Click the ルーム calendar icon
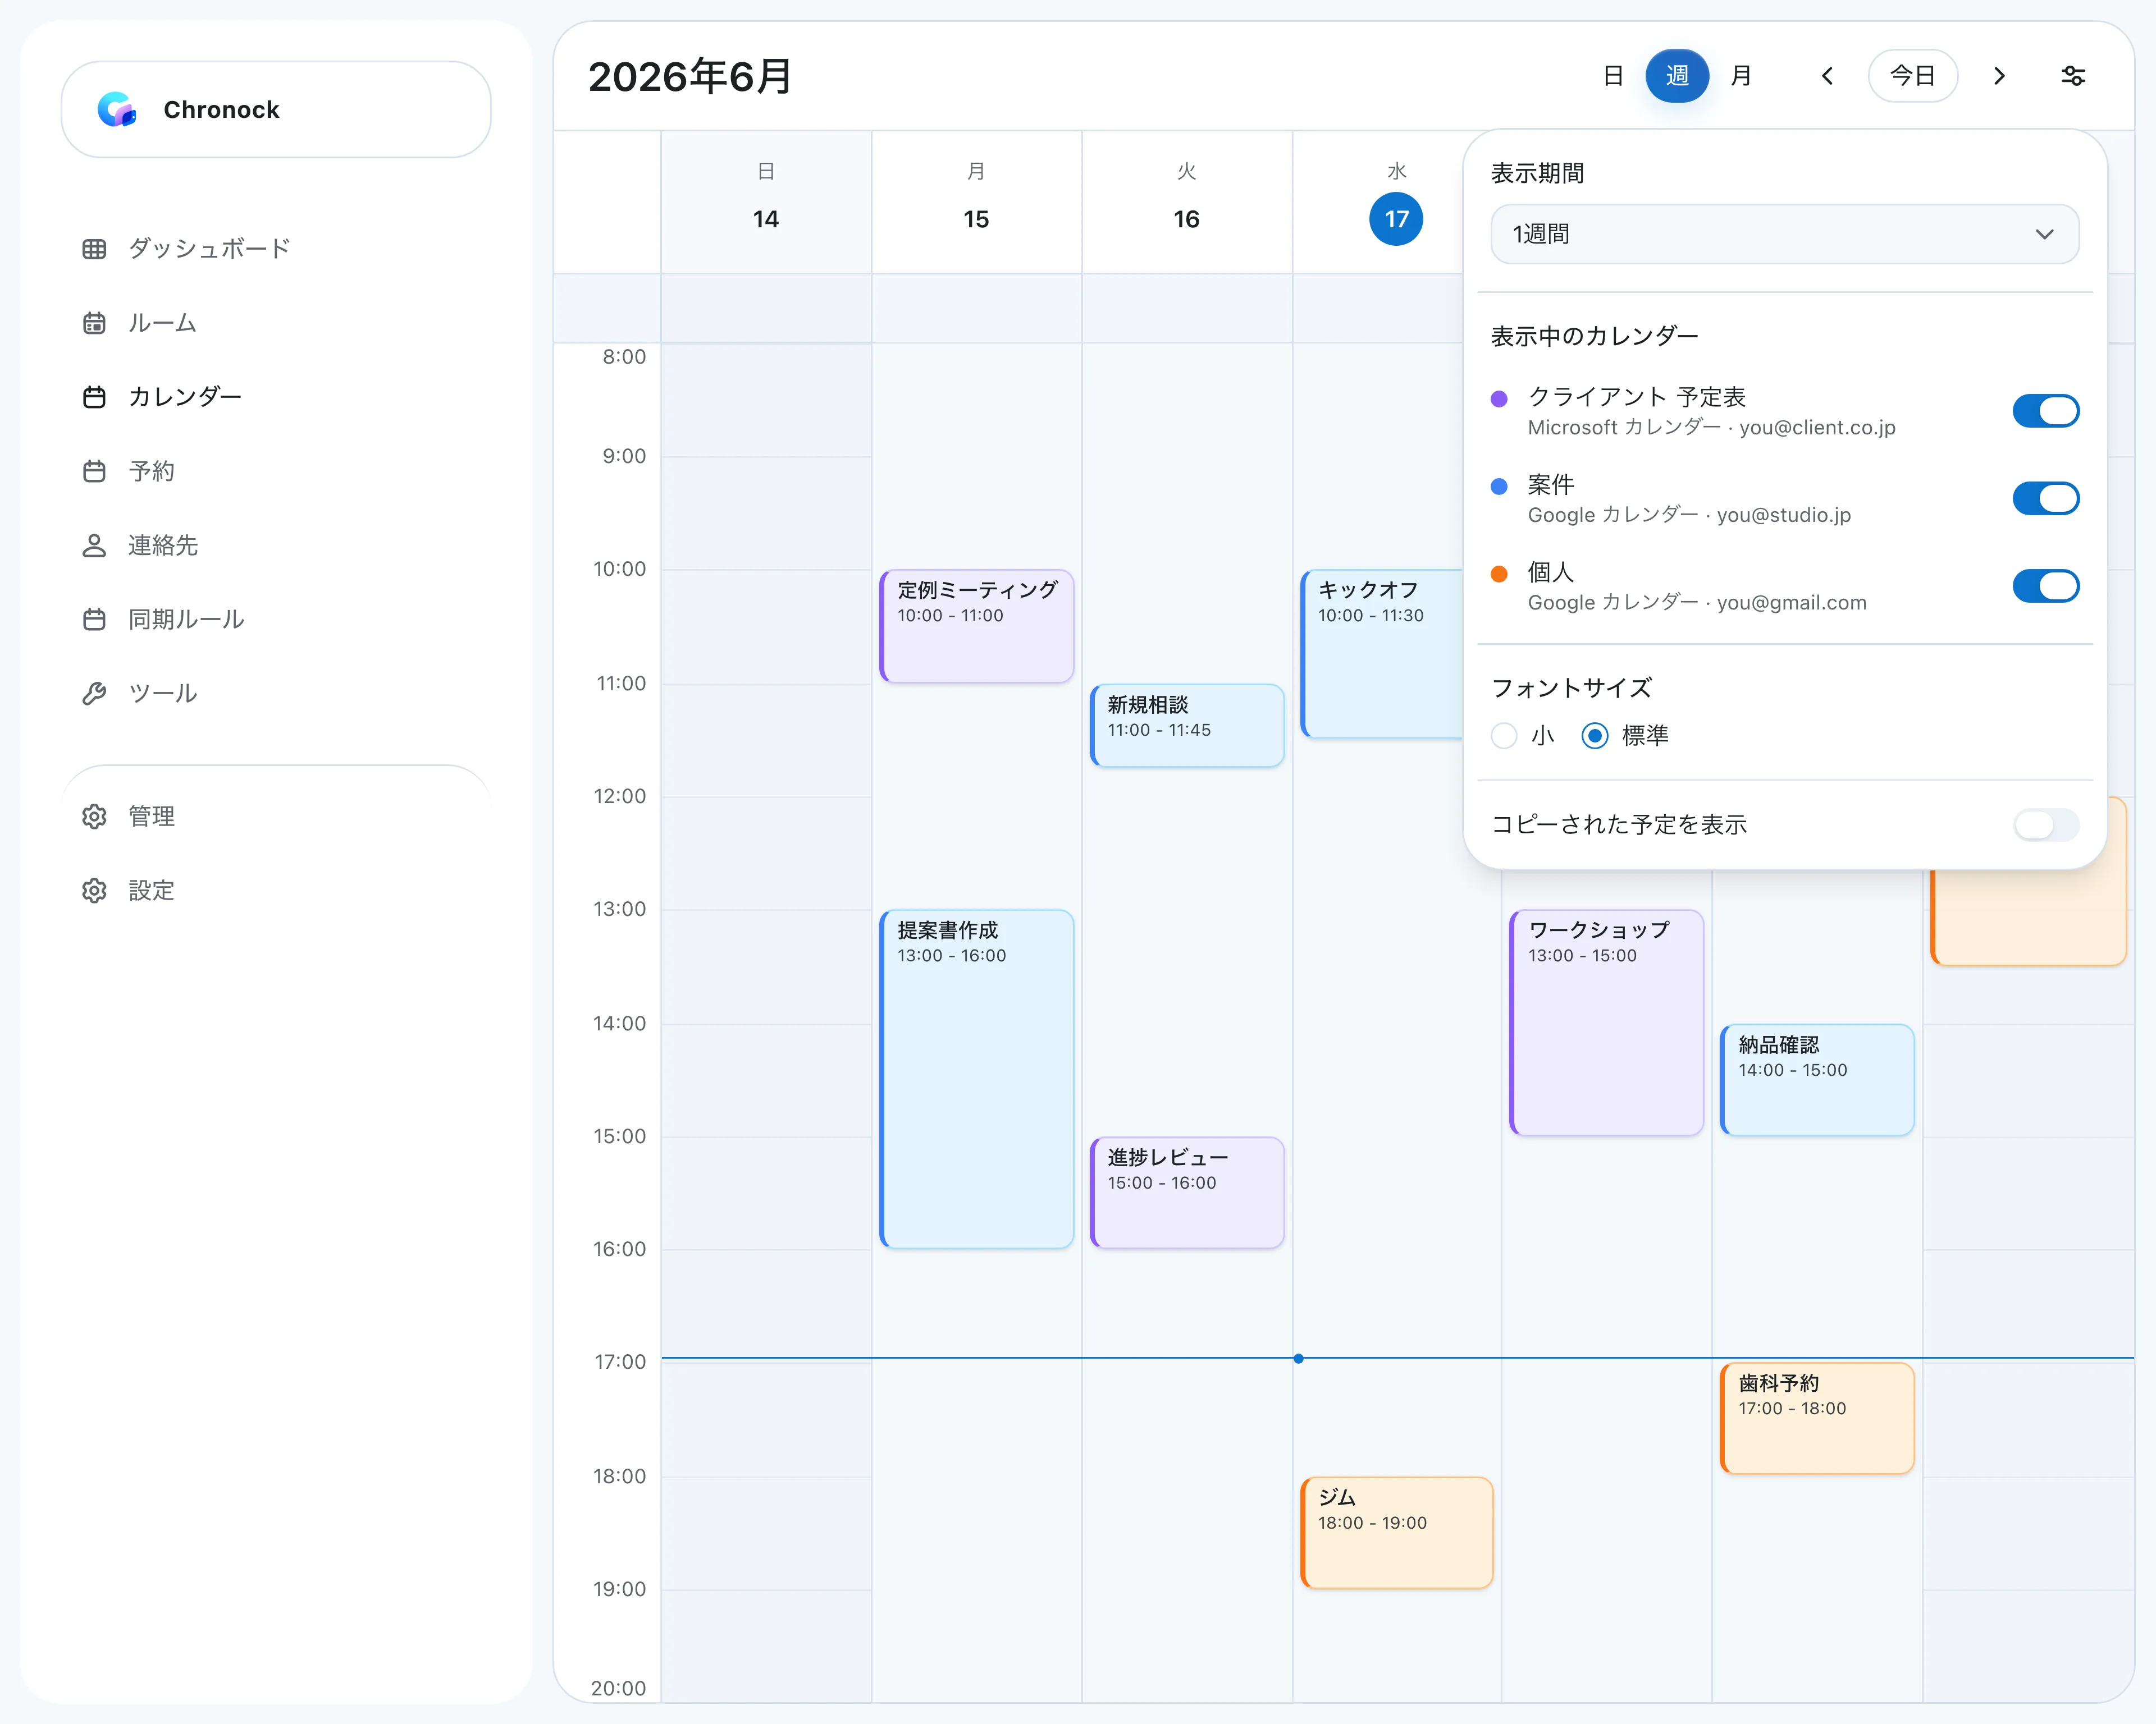The image size is (2156, 1724). pyautogui.click(x=94, y=323)
